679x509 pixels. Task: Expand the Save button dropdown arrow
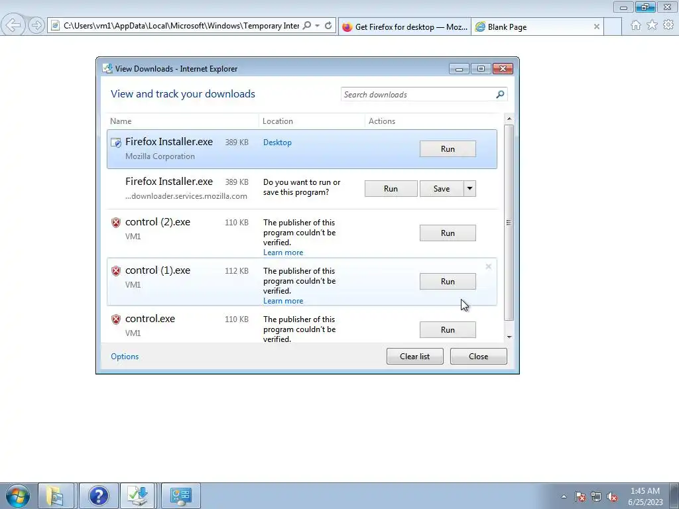point(469,189)
